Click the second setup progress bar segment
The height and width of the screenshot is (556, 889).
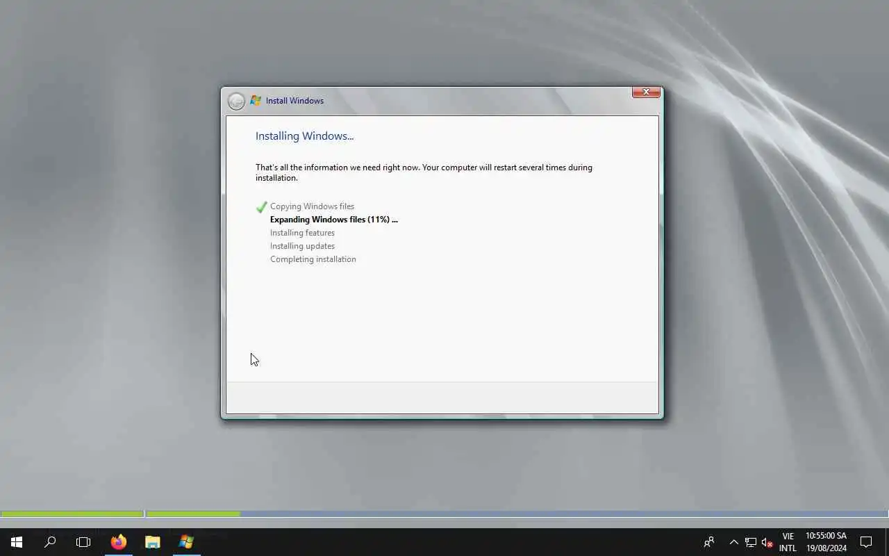click(517, 514)
